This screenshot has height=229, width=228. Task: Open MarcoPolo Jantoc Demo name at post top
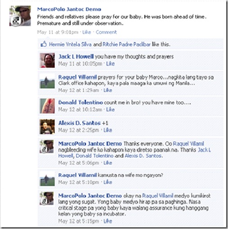[69, 9]
